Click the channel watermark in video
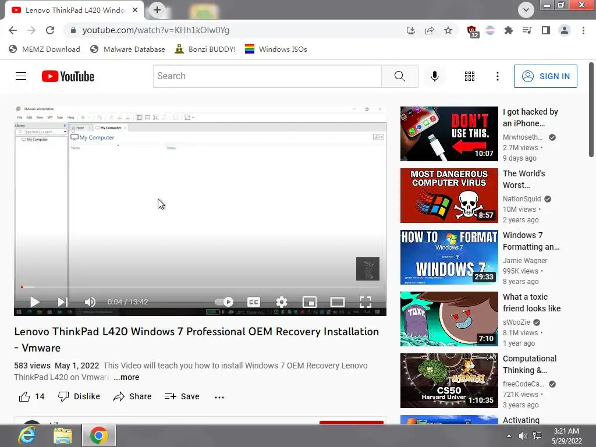This screenshot has width=596, height=447. pyautogui.click(x=368, y=269)
